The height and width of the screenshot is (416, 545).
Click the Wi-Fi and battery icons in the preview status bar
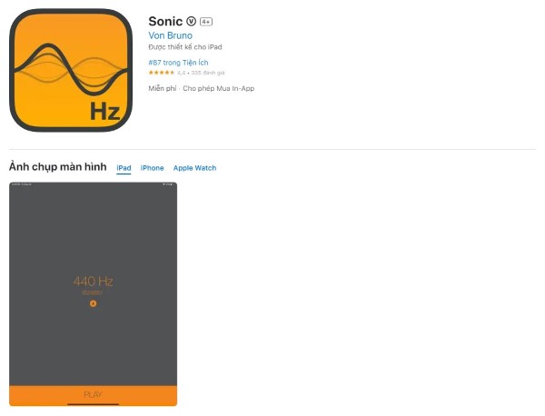coord(167,184)
